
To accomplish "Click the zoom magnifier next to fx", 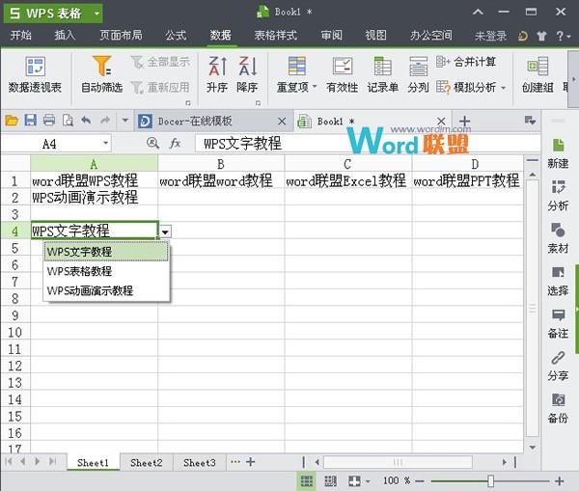I will pyautogui.click(x=152, y=143).
